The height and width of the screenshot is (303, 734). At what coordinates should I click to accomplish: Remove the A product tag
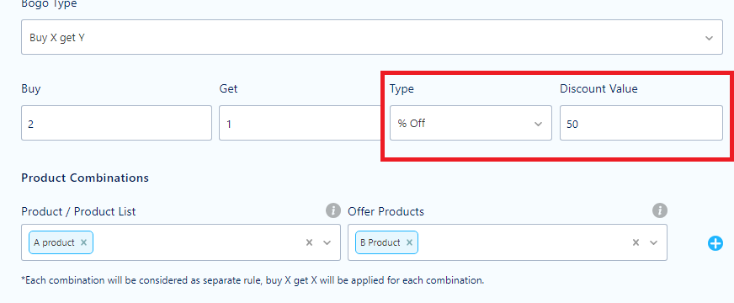click(x=84, y=242)
